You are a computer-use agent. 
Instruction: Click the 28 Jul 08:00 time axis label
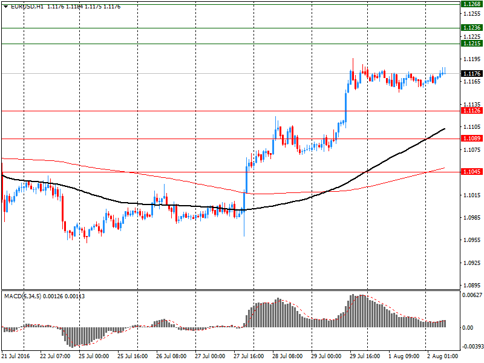[x=287, y=356]
